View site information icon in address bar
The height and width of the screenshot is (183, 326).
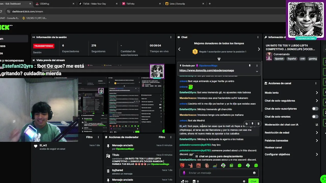pos(8,11)
